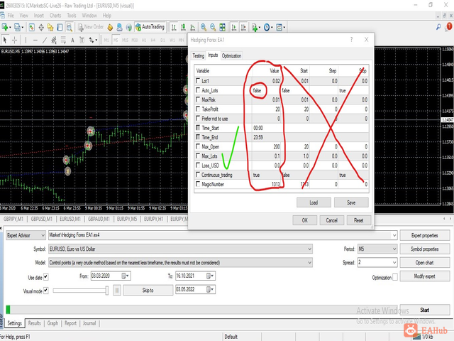The width and height of the screenshot is (454, 341).
Task: Click the Start button
Action: pyautogui.click(x=424, y=310)
